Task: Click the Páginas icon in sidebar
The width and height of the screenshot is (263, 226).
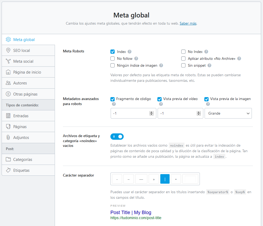Action: (8, 126)
